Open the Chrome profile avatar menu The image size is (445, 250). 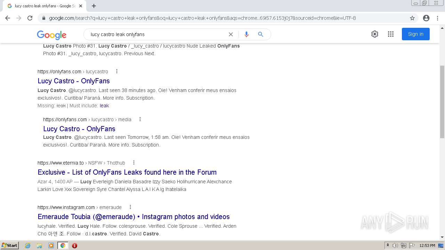tap(426, 18)
